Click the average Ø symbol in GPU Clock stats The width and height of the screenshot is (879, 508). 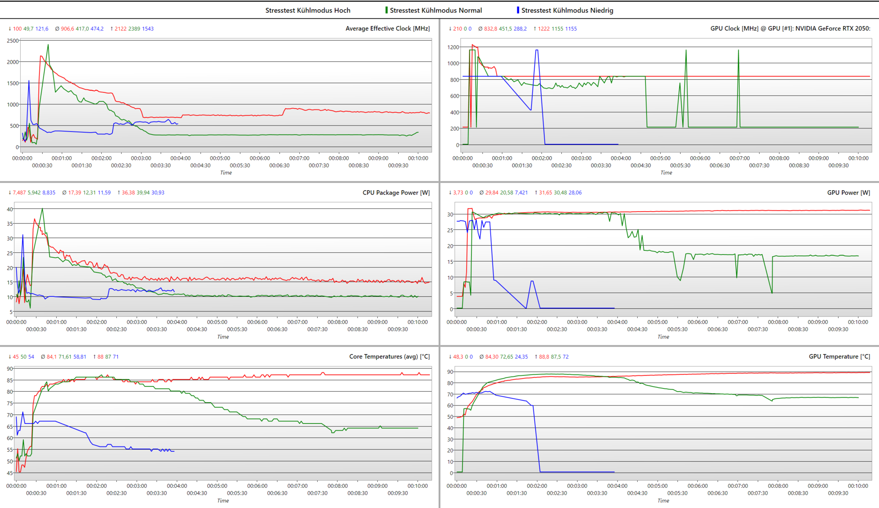tap(480, 29)
